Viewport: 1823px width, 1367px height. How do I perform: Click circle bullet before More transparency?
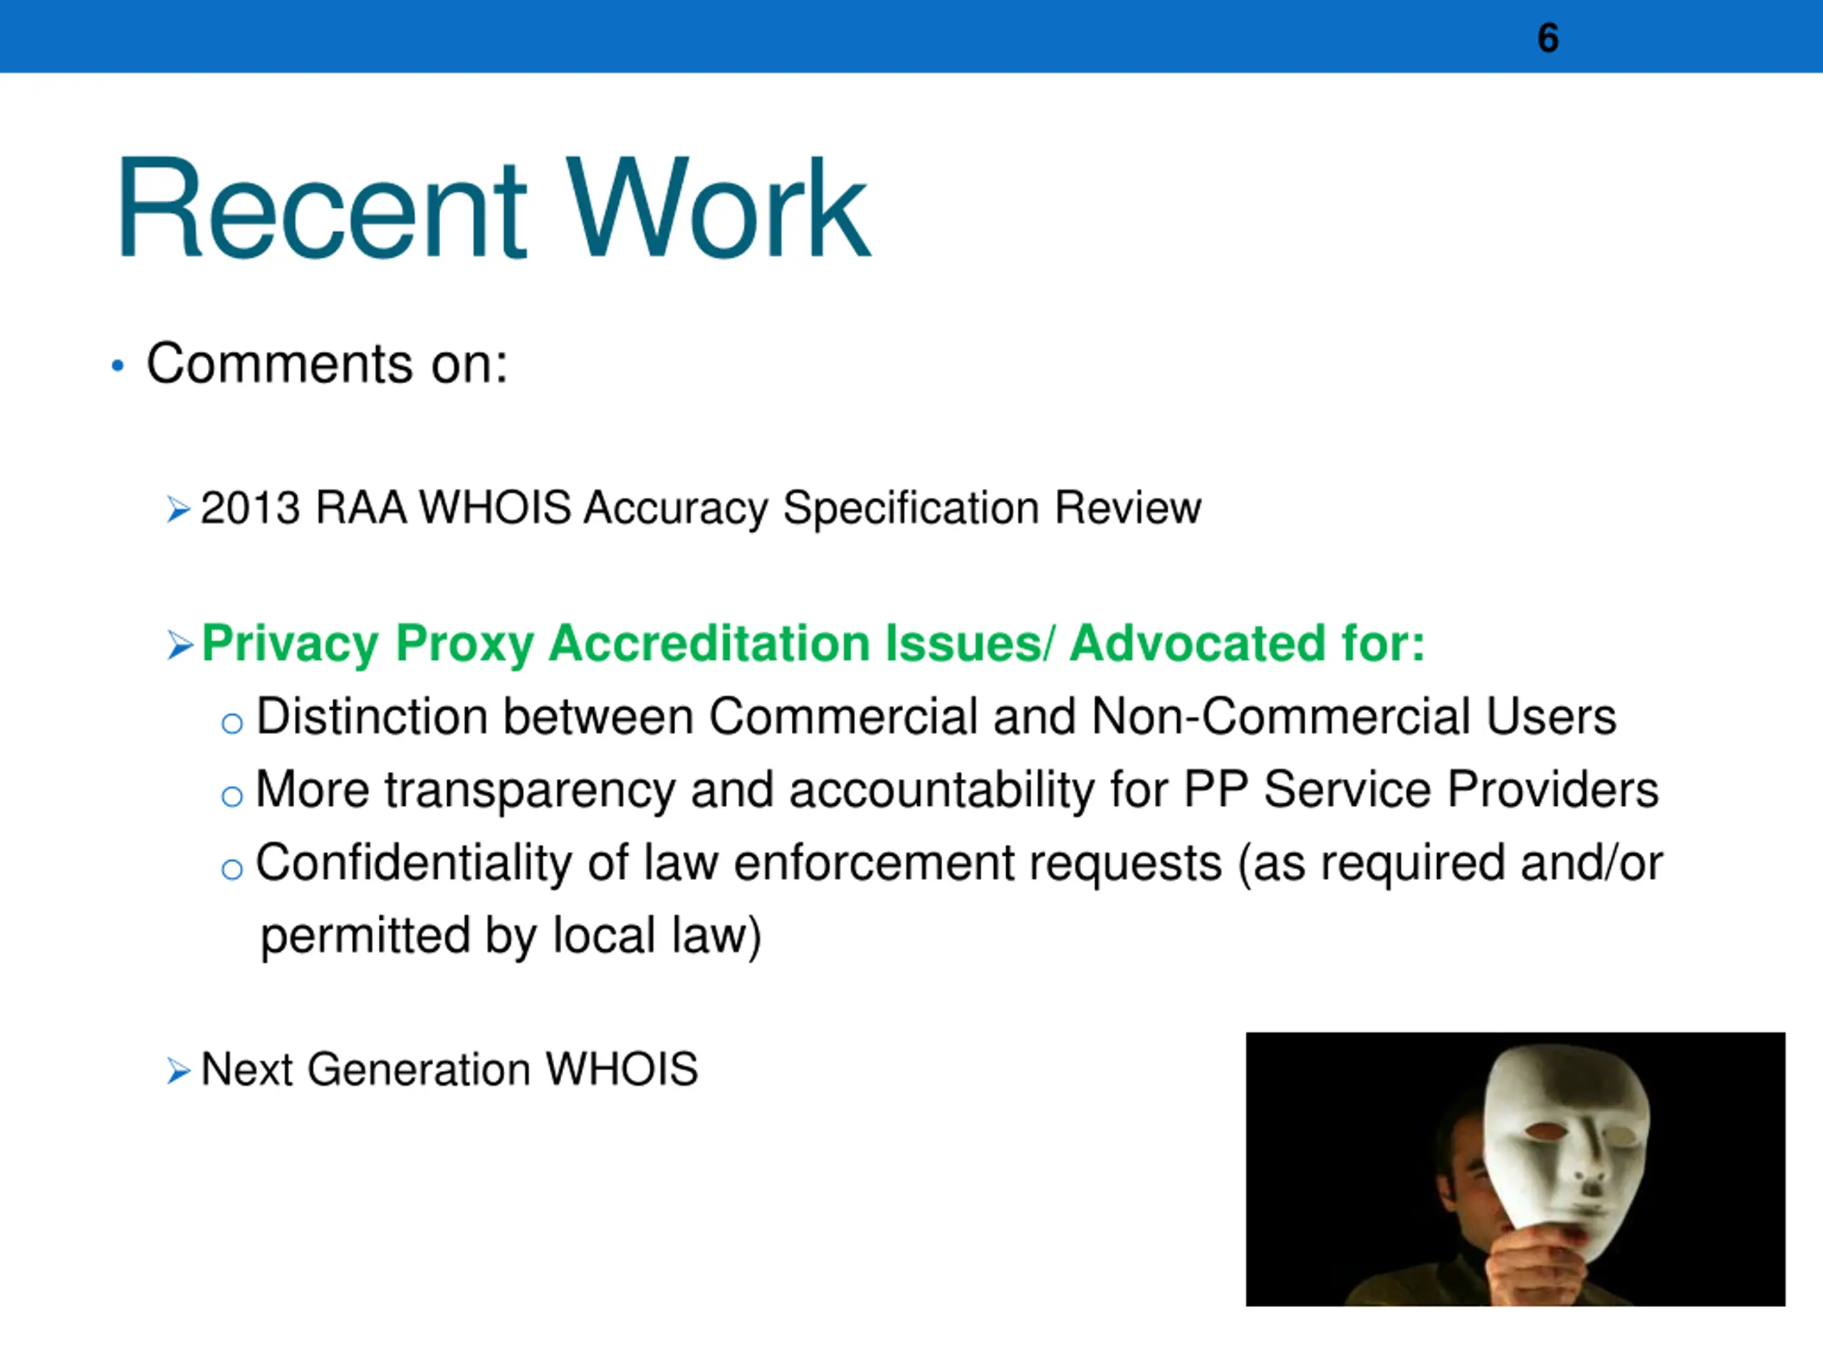pyautogui.click(x=232, y=796)
